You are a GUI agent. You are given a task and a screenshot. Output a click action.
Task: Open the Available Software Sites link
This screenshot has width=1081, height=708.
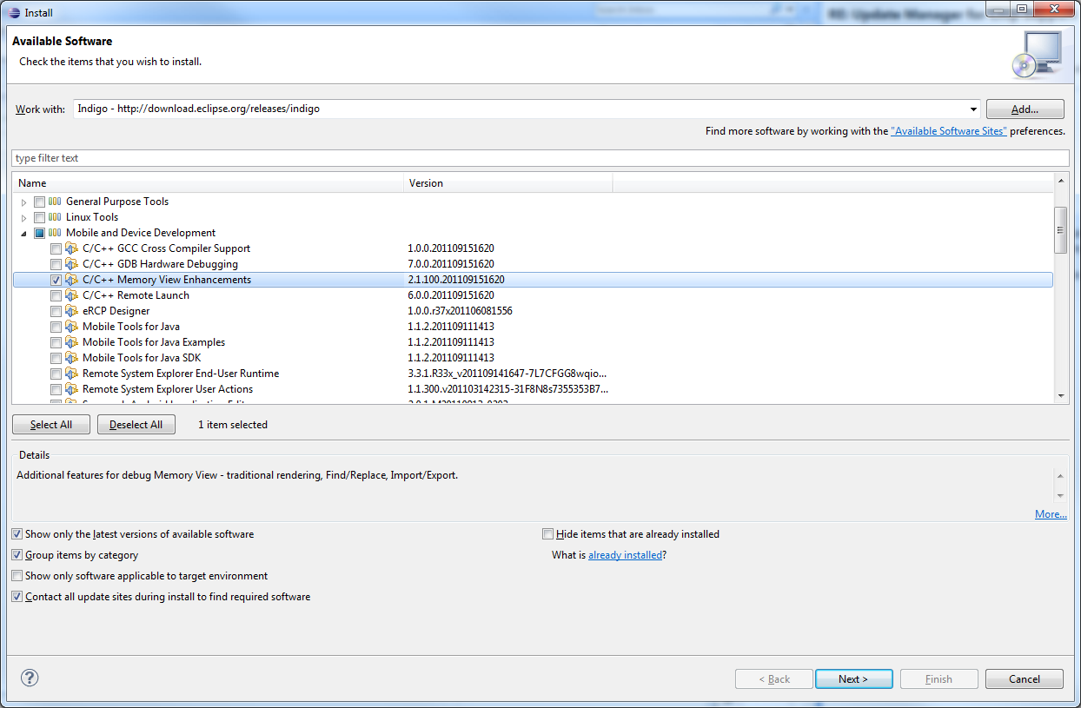point(948,131)
